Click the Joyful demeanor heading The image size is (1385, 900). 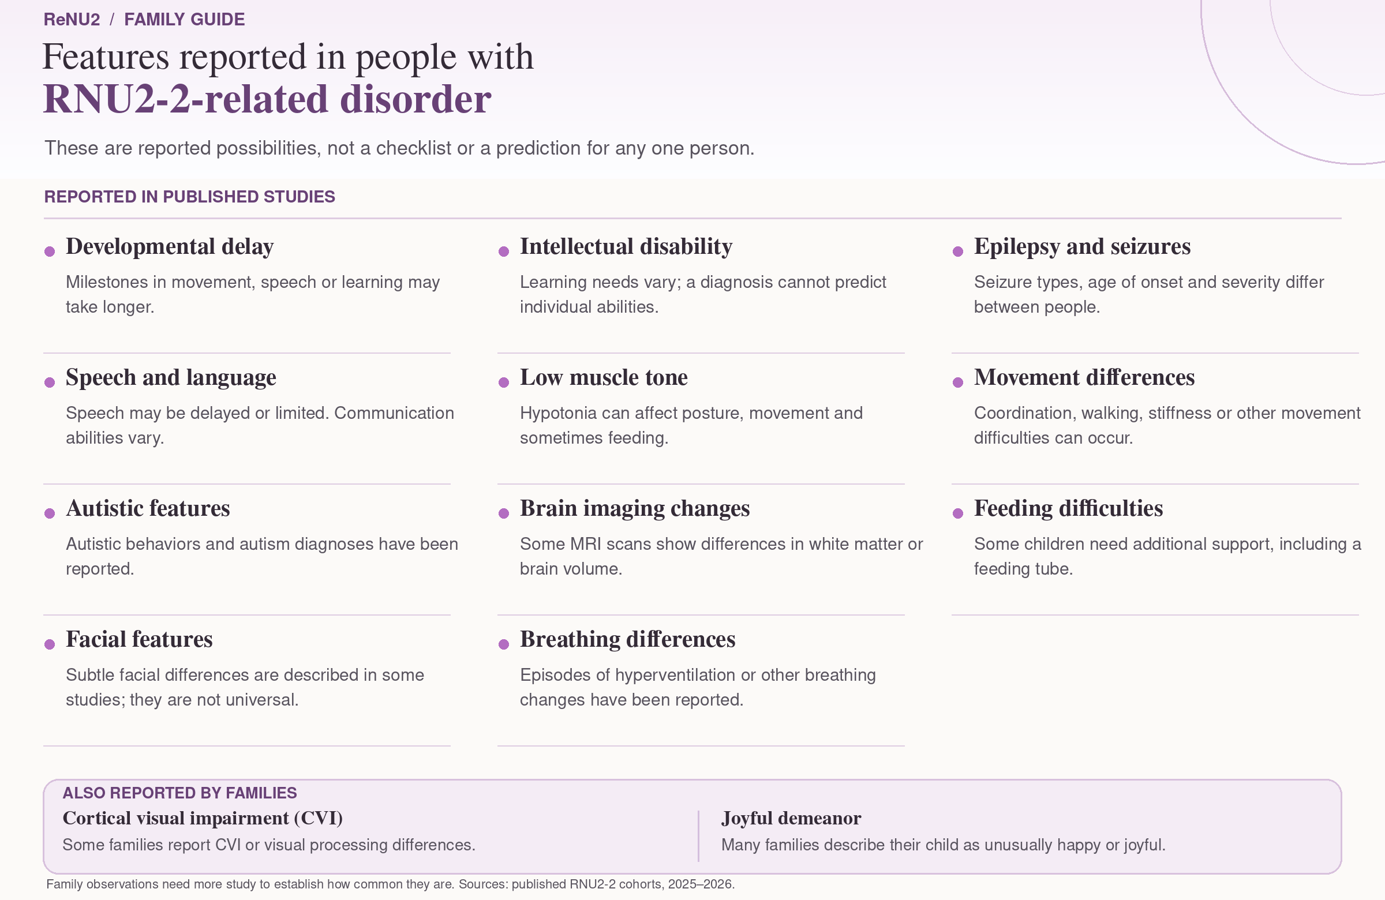[791, 819]
